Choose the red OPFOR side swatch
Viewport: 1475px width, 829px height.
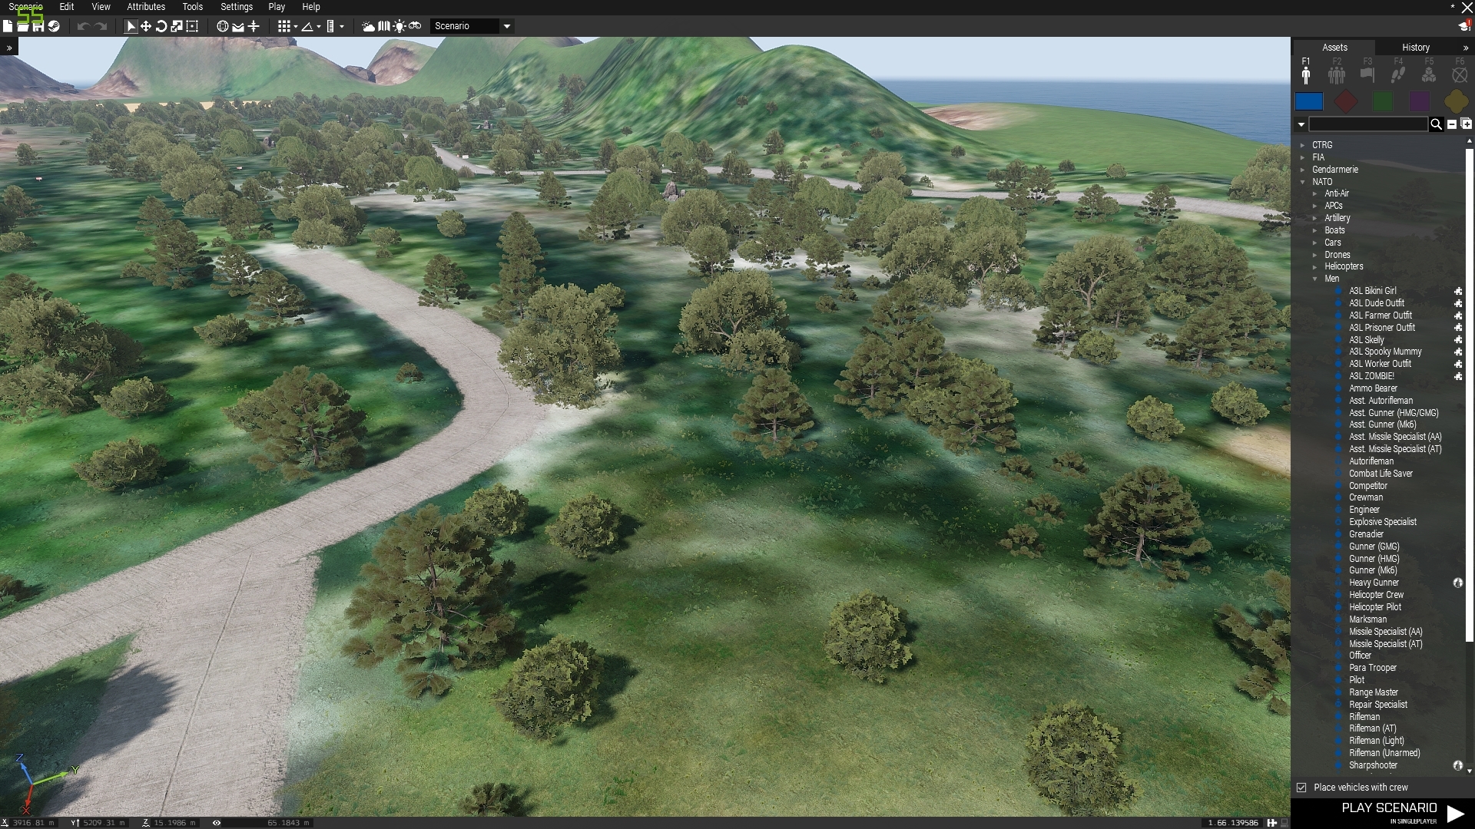point(1346,101)
